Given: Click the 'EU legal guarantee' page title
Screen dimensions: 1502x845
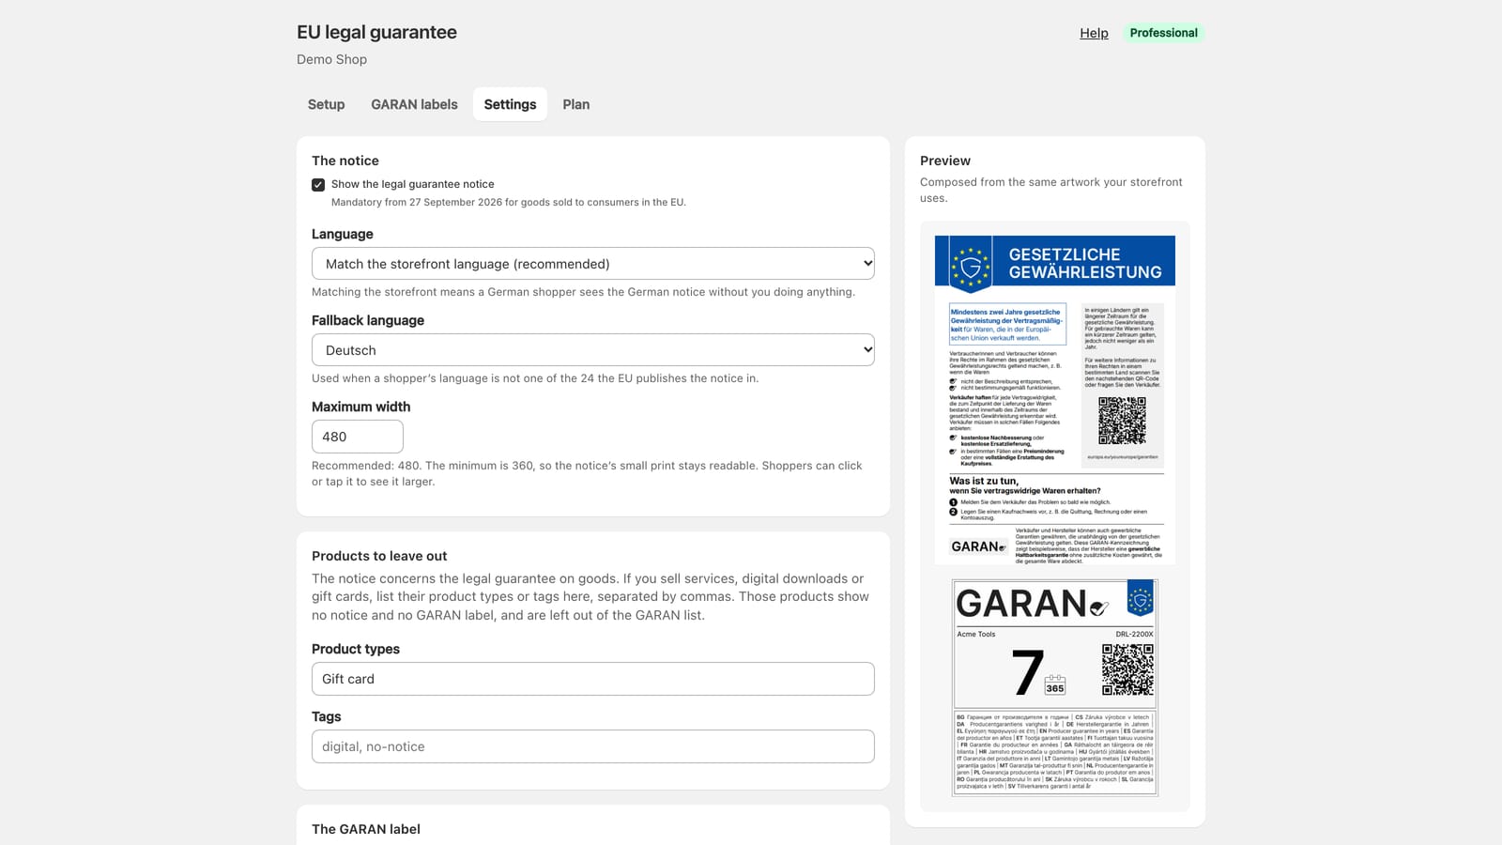Looking at the screenshot, I should click(x=376, y=32).
